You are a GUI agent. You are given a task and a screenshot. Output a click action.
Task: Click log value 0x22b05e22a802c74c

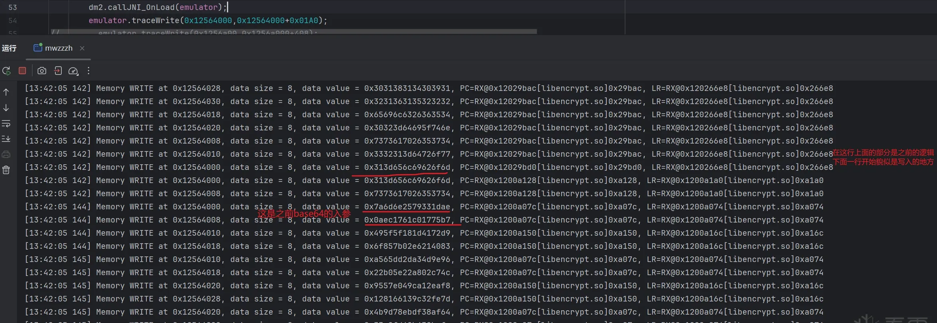[x=407, y=272]
